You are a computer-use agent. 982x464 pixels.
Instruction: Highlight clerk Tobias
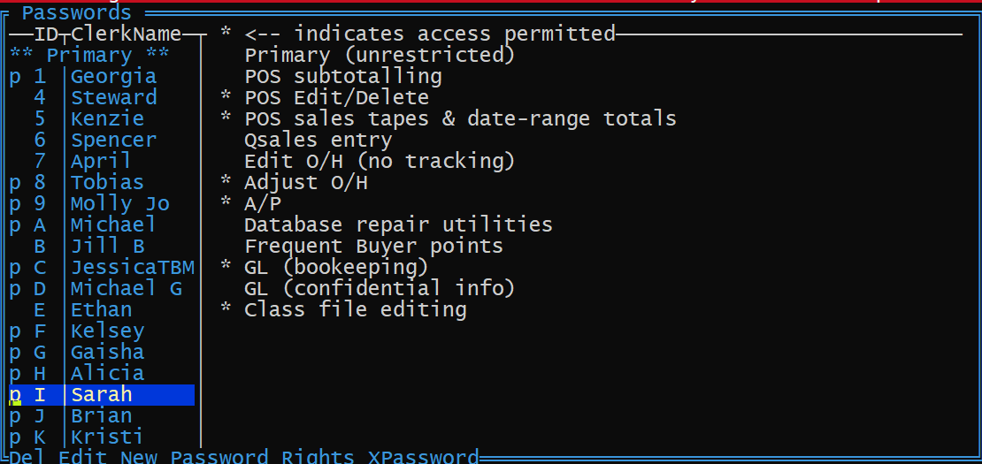107,183
